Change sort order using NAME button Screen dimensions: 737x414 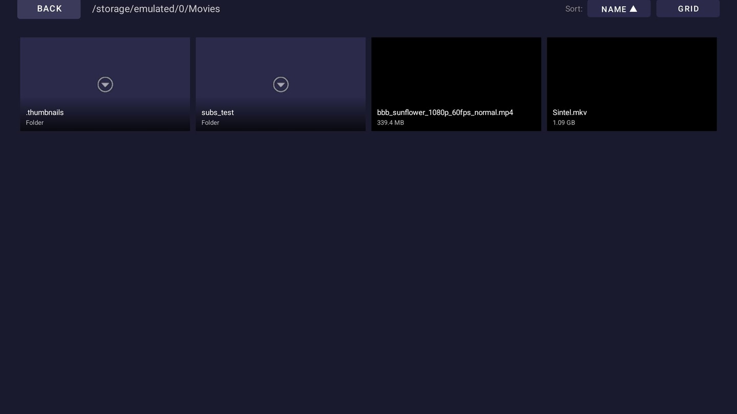[x=619, y=9]
